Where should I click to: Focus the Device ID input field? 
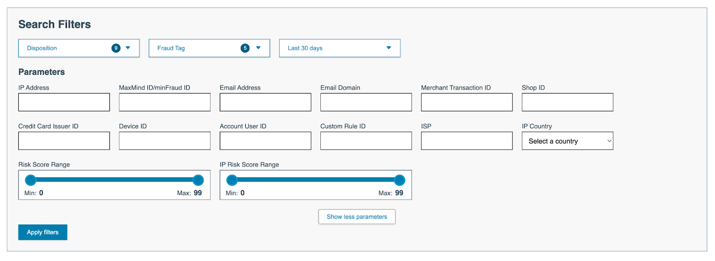(164, 141)
